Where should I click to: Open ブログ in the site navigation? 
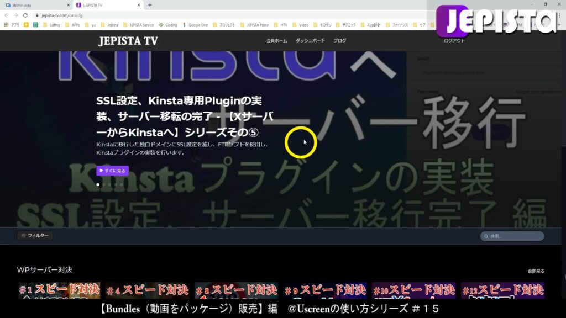(x=340, y=41)
